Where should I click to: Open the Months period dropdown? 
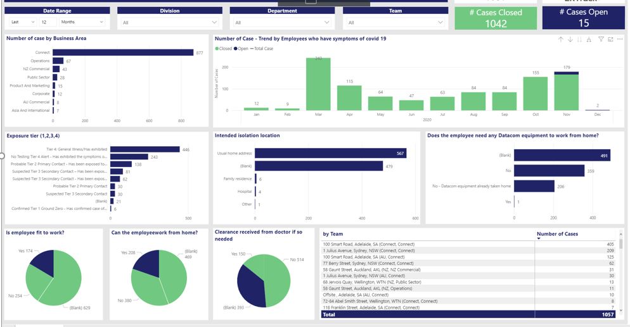point(82,22)
